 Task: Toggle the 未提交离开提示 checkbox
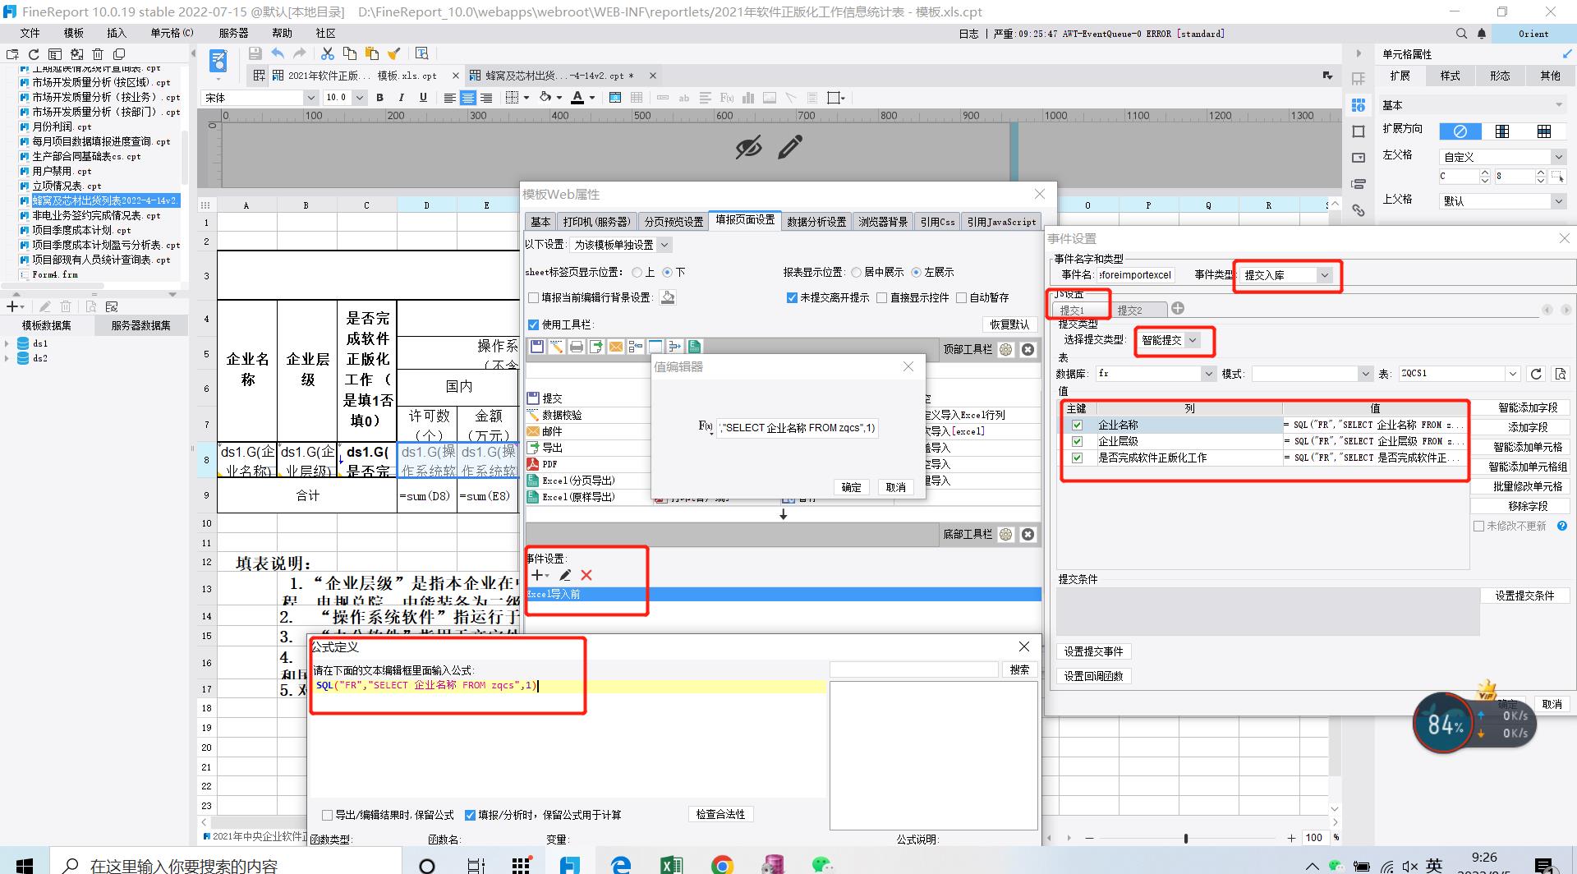point(792,297)
